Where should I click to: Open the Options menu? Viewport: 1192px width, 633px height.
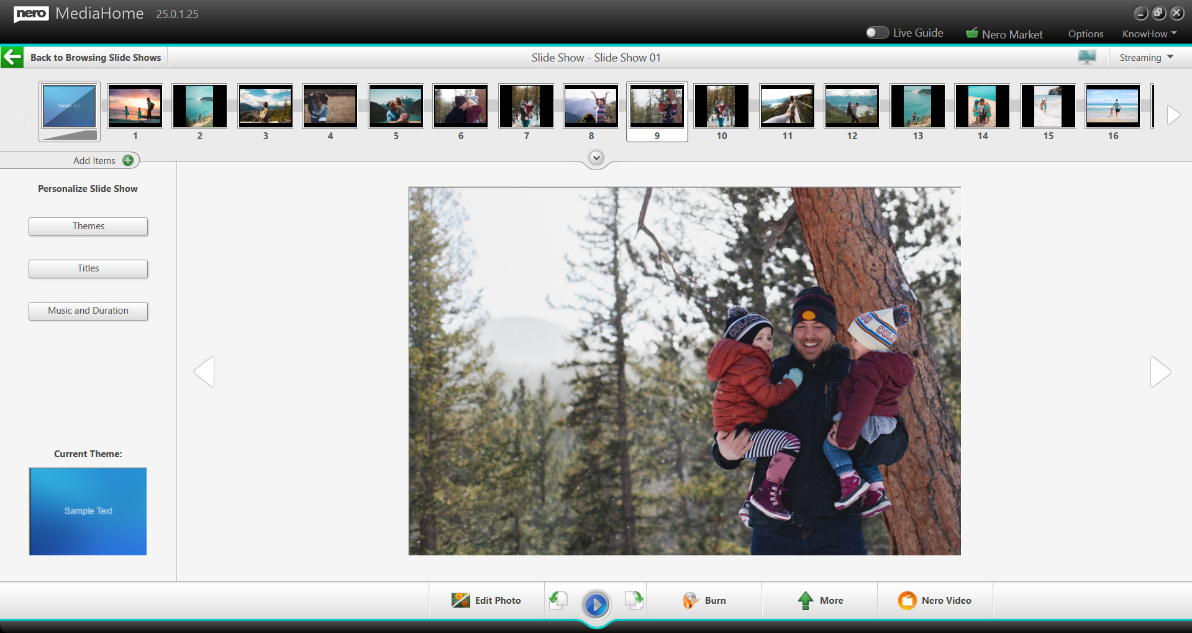pyautogui.click(x=1085, y=34)
